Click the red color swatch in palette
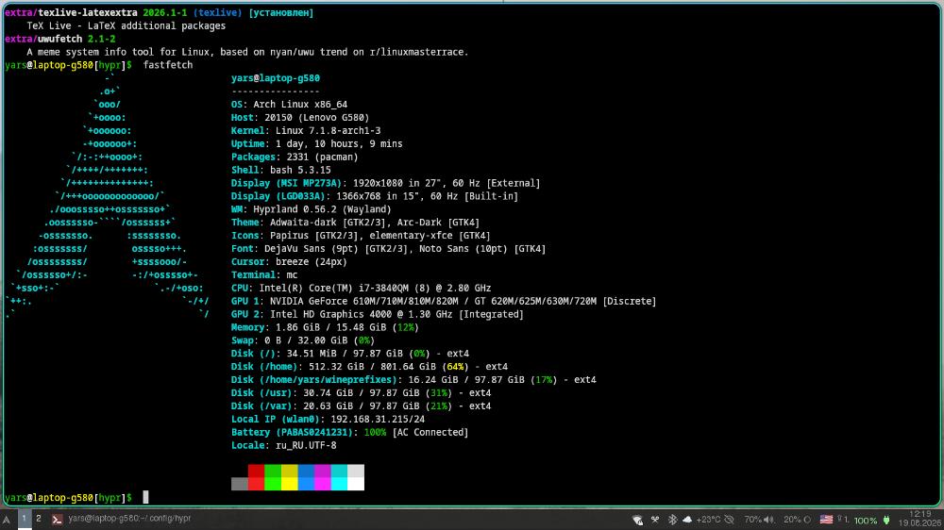Viewport: 944px width, 530px height. click(x=257, y=477)
